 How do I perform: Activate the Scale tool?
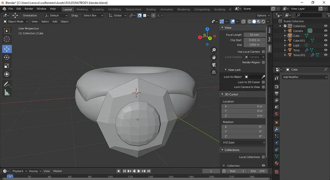[7, 66]
